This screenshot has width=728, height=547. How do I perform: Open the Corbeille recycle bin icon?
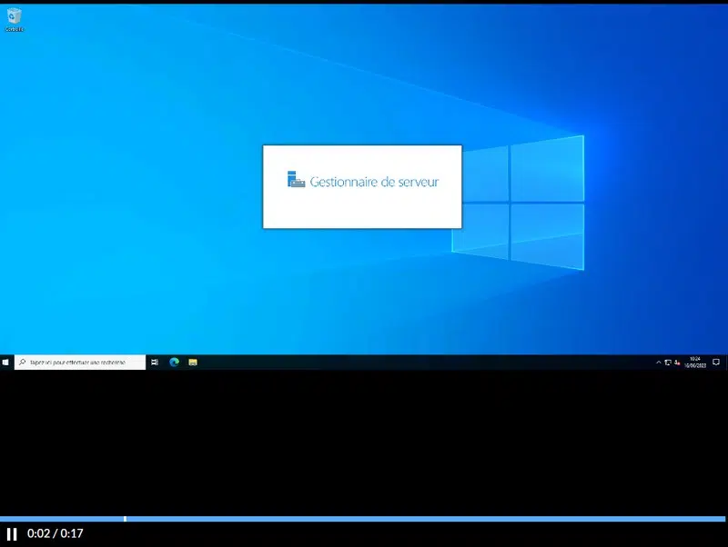[x=14, y=20]
